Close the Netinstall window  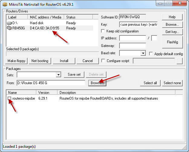[180, 3]
